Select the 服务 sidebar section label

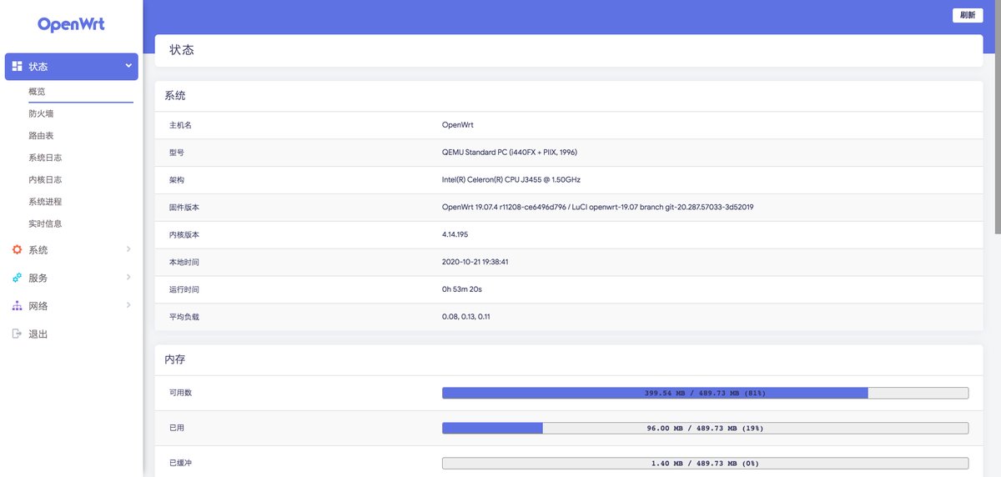pos(38,278)
